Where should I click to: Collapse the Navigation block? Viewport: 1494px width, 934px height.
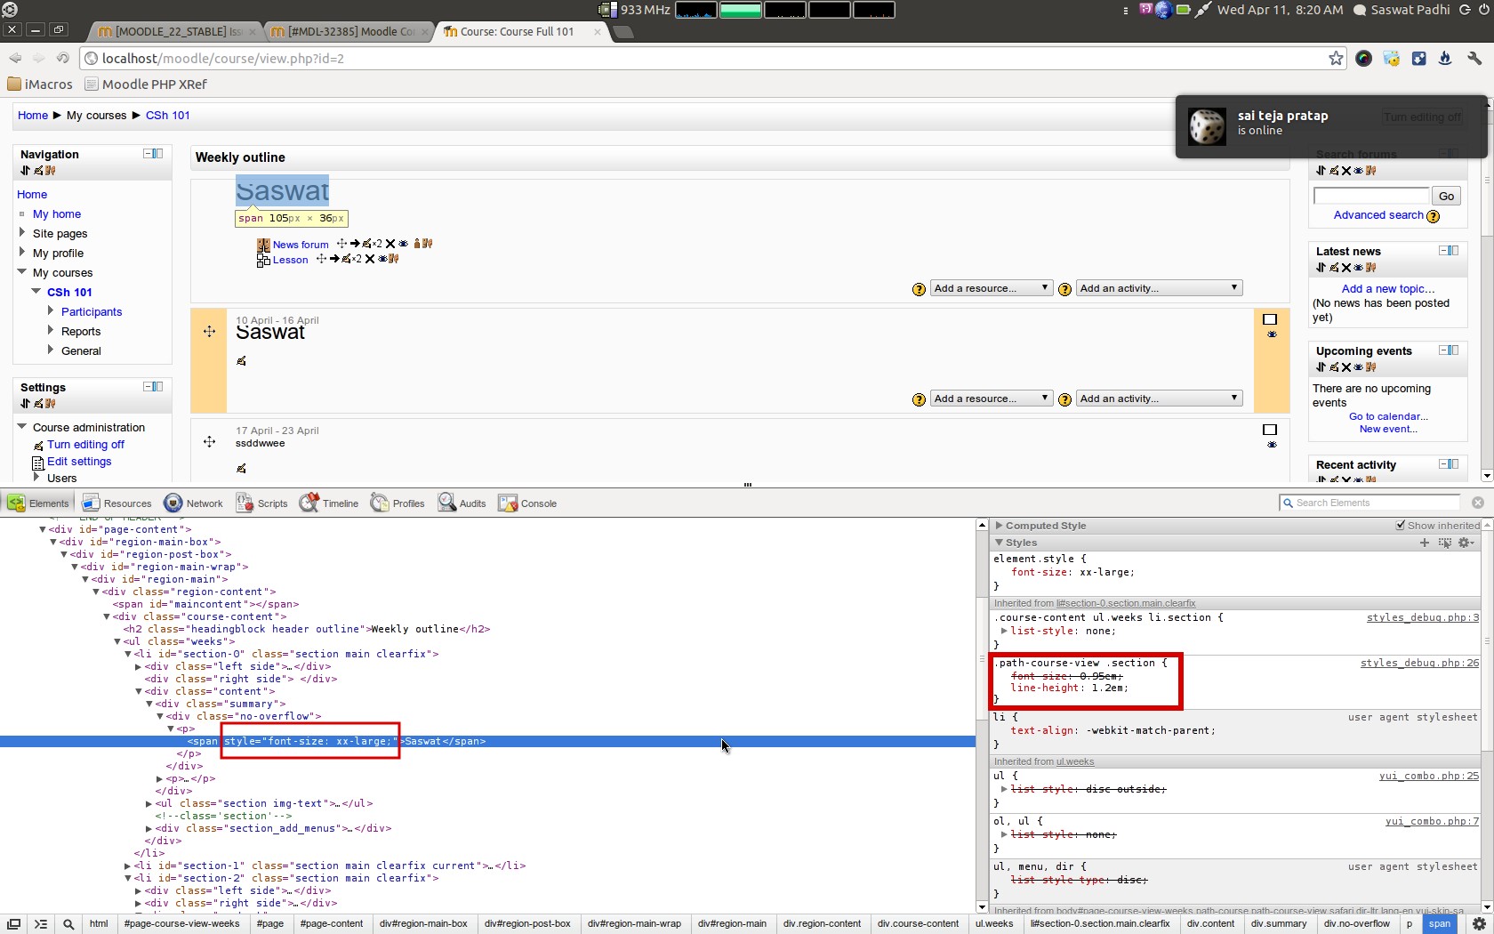click(x=148, y=153)
